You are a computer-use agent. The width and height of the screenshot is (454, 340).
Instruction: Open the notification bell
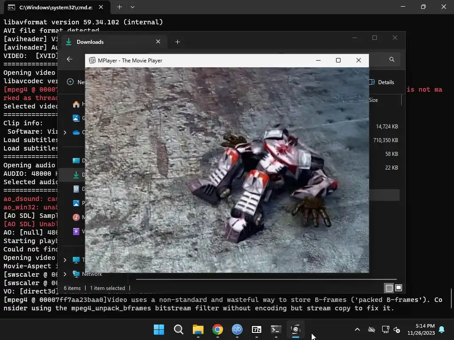[442, 329]
